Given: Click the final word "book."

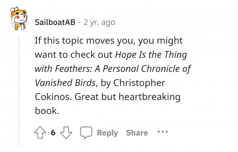Looking at the screenshot, I should 47,110.
